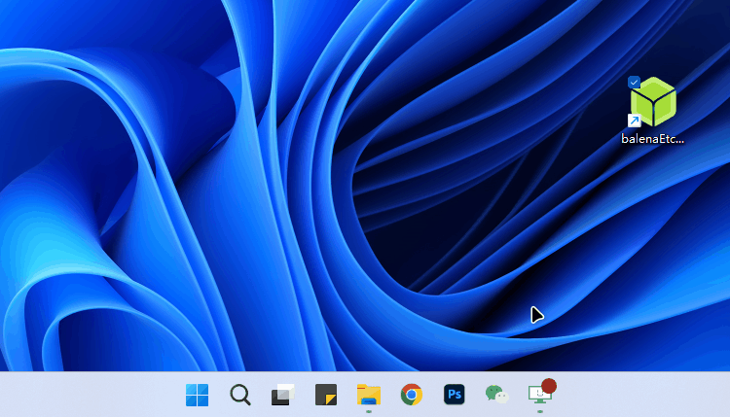Click the balenaEtc... shortcut name label
Viewport: 730px width, 417px height.
(653, 139)
